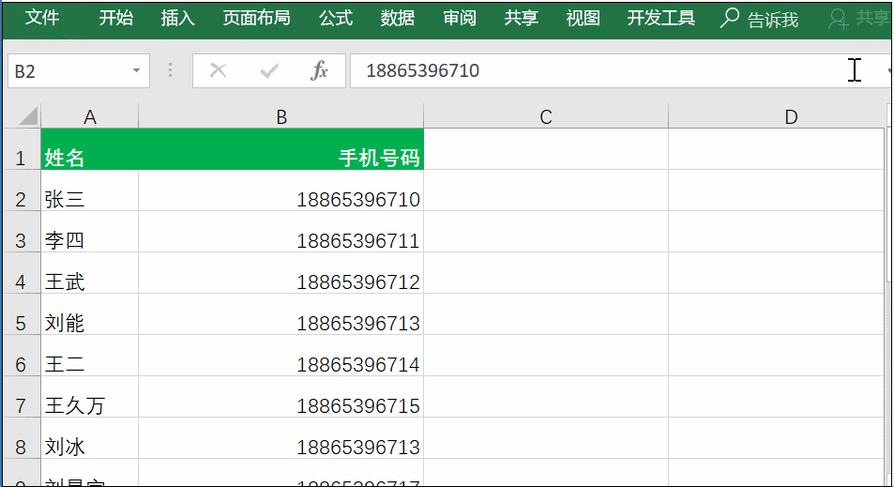
Task: Expand the Name Box dropdown arrow
Action: point(136,70)
